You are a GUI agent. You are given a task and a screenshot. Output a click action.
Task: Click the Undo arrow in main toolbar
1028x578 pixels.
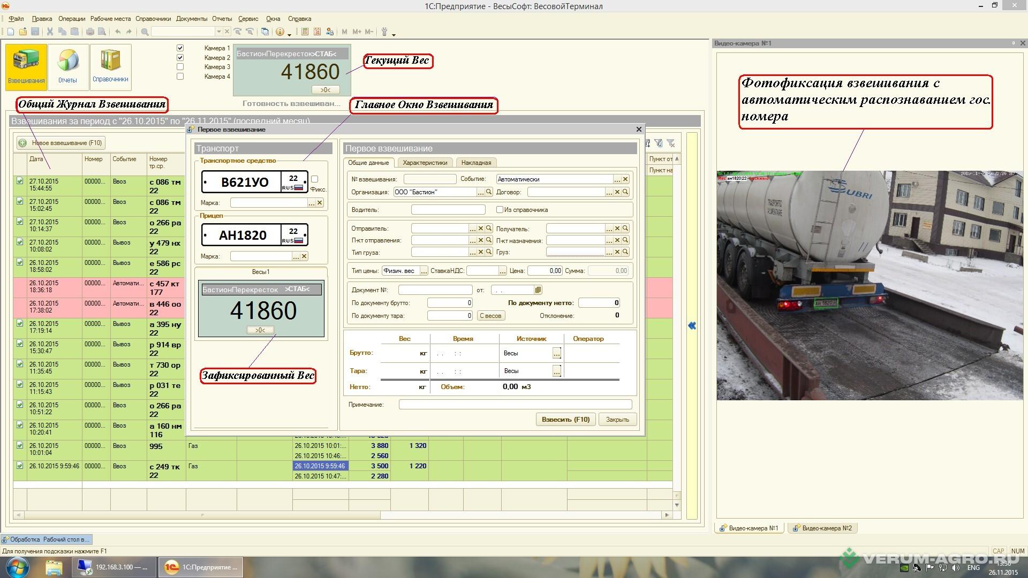pos(118,32)
